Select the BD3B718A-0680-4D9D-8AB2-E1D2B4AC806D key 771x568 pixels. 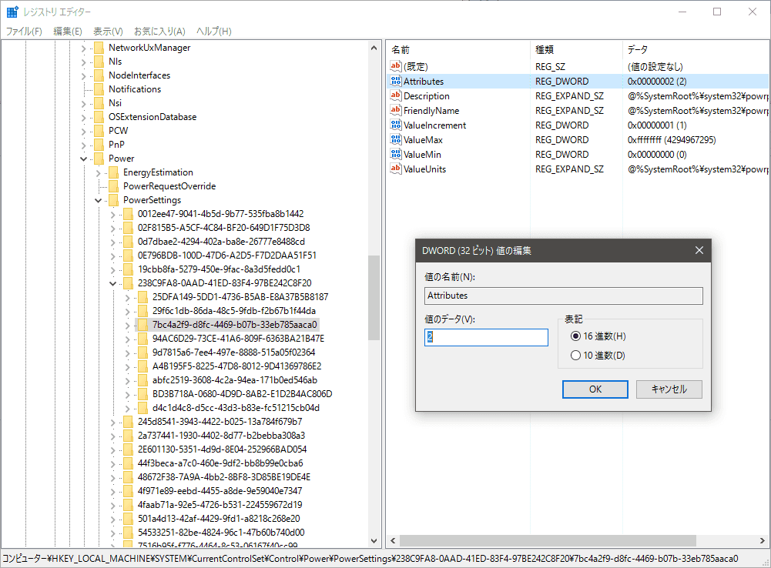click(x=242, y=394)
